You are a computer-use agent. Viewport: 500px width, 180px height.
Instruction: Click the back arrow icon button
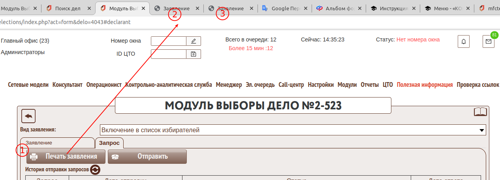pos(28,116)
